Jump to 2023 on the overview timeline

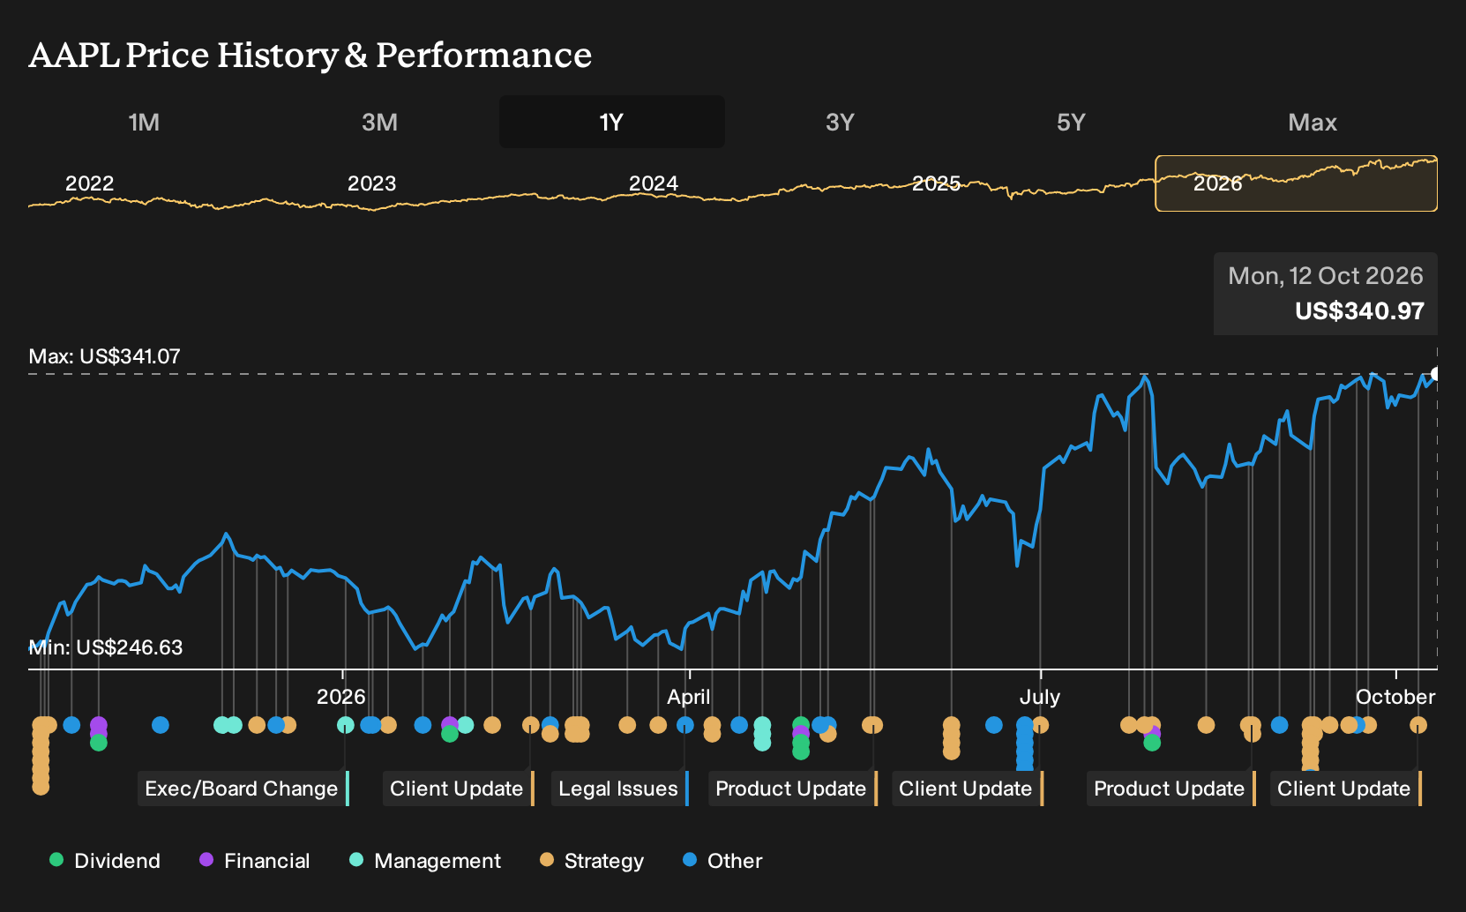coord(371,183)
